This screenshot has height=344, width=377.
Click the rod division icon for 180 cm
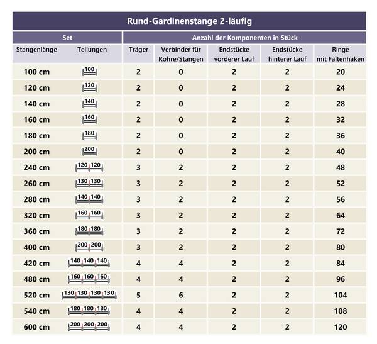[89, 135]
